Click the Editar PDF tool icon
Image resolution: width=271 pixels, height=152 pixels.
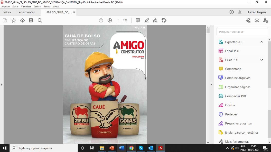click(221, 51)
